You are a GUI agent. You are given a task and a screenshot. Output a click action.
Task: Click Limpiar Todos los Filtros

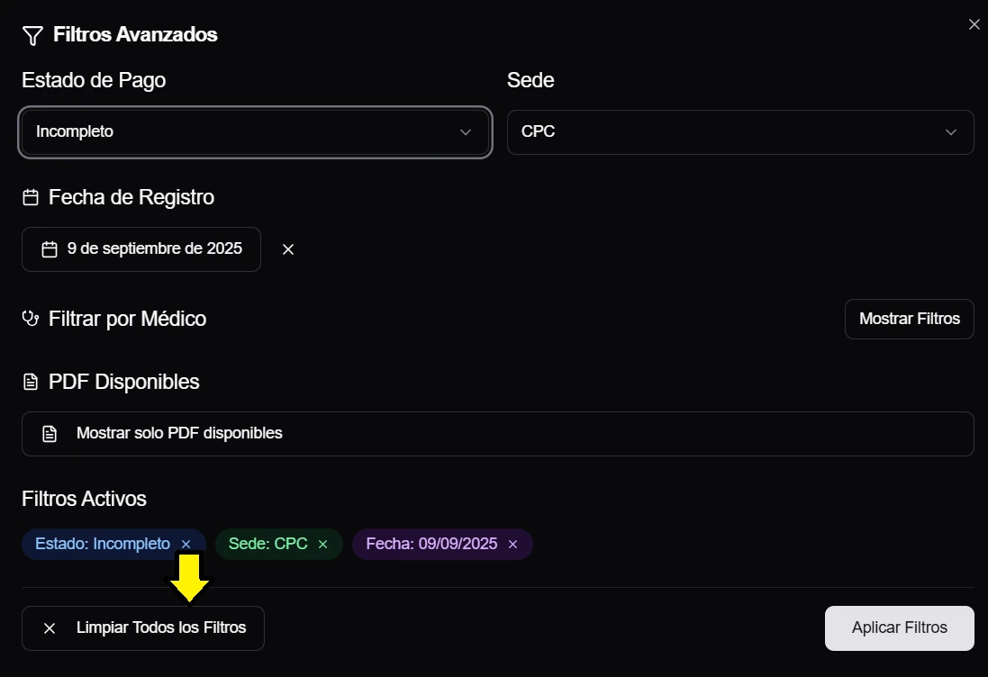[143, 628]
